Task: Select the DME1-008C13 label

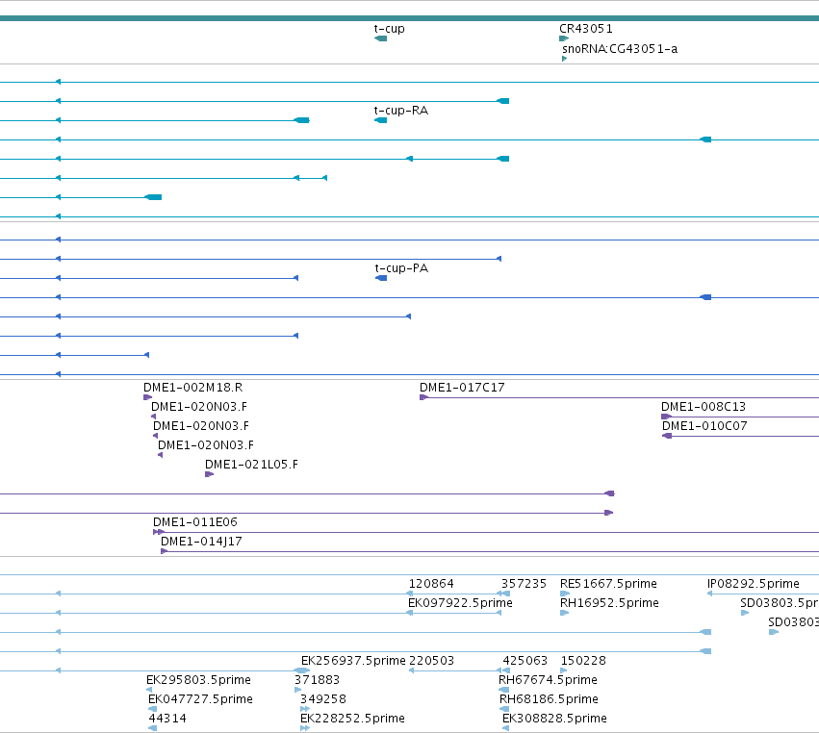Action: [x=704, y=407]
